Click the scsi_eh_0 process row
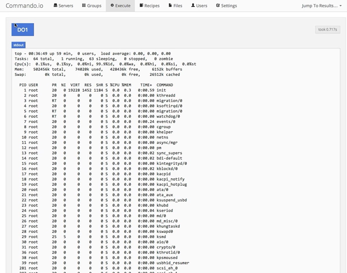This screenshot has width=347, height=273. pos(99,268)
